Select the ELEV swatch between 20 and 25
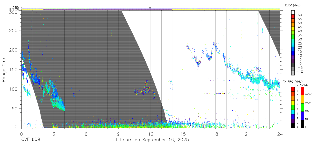315x145 pixels. coord(293,45)
